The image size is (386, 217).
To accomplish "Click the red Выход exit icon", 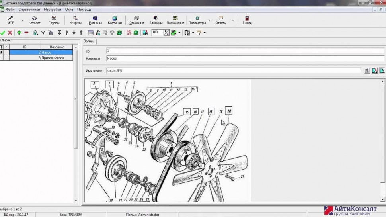I will point(247,20).
